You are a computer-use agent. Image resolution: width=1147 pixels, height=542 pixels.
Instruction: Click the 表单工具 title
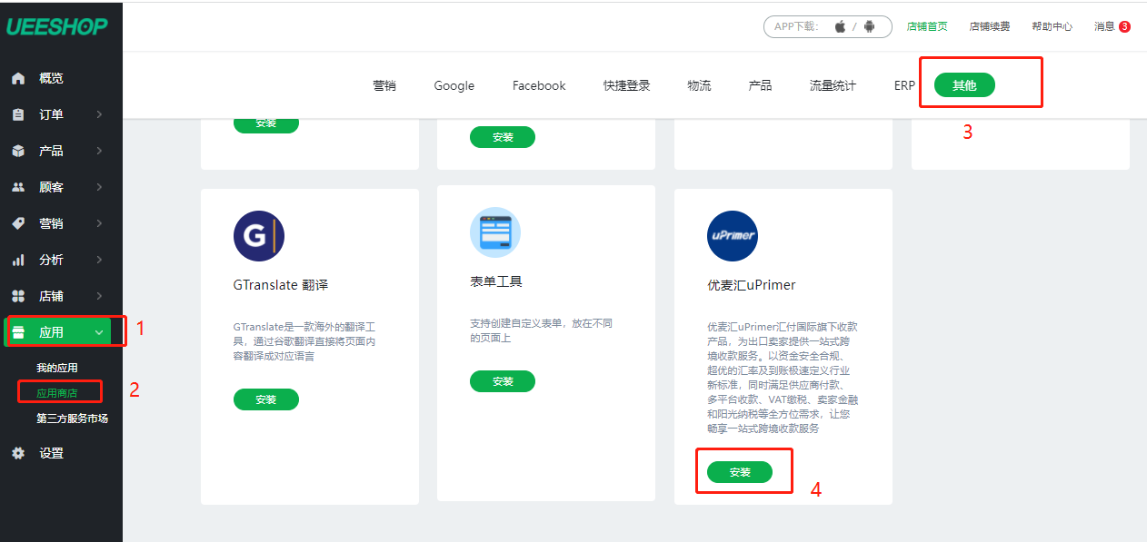pos(496,281)
